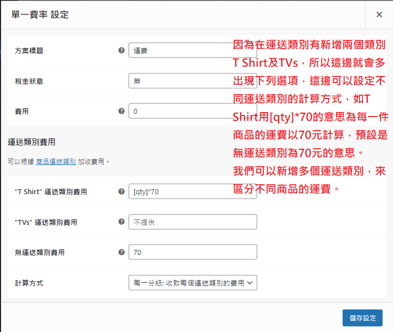Close the 單一費率 設定 dialog
393x332 pixels.
tap(379, 15)
